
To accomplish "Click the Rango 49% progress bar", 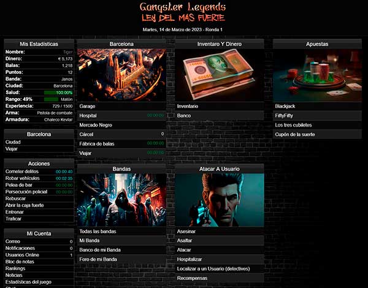I will tap(51, 99).
